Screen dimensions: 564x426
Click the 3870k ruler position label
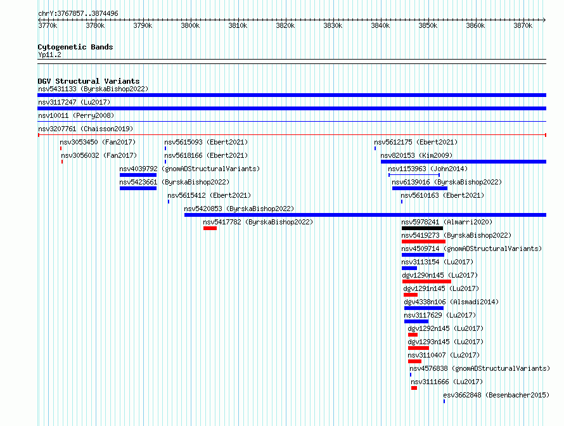point(523,25)
